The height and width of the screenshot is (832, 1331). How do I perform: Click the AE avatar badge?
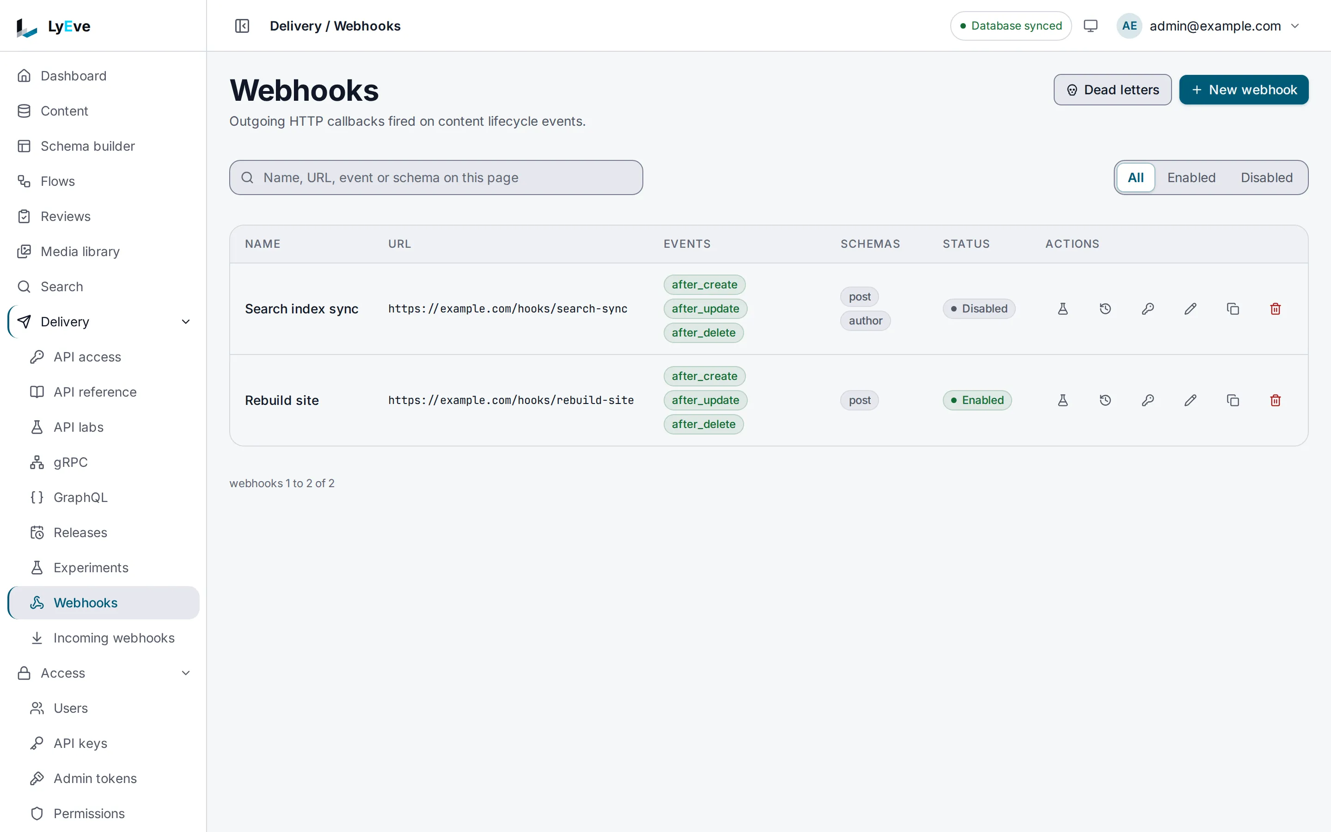point(1129,26)
